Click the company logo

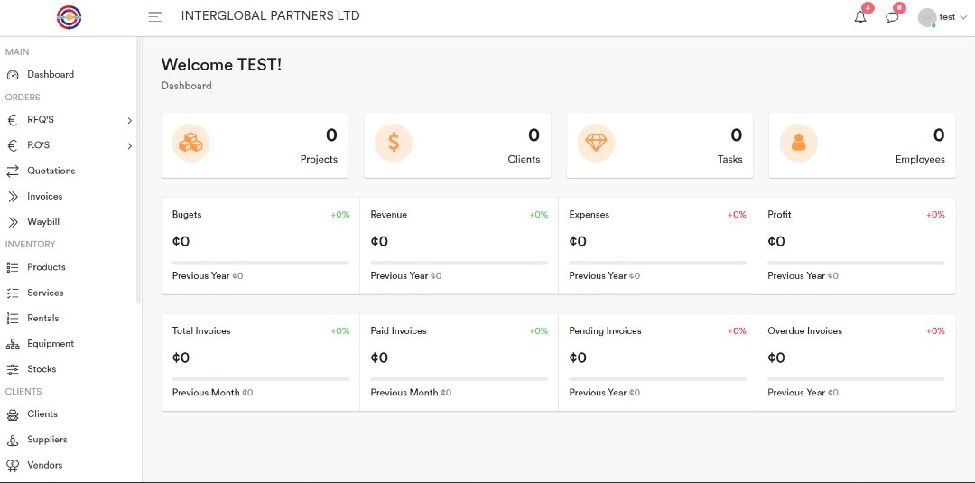click(69, 16)
